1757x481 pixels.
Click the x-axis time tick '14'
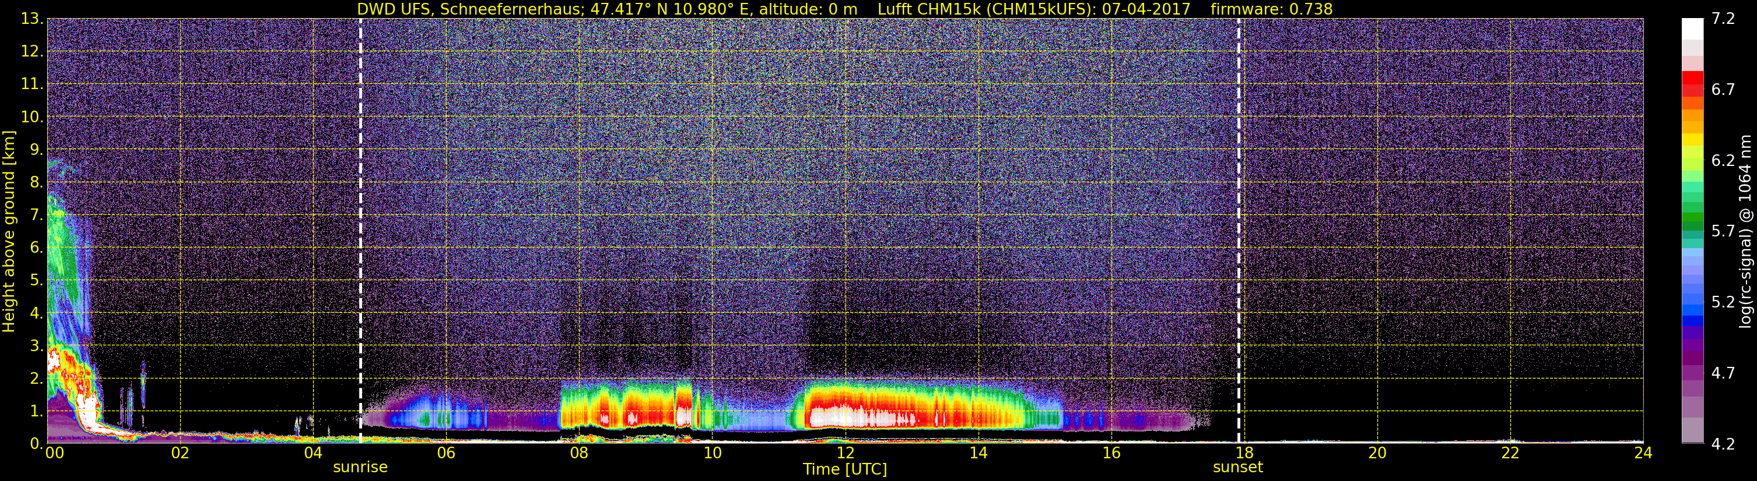[978, 454]
